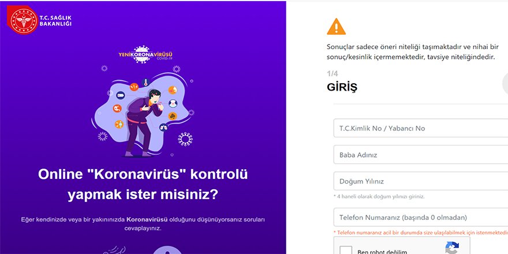Click the circular icon at the purple panel bottom
Screen dimensions: 508x254
click(167, 251)
